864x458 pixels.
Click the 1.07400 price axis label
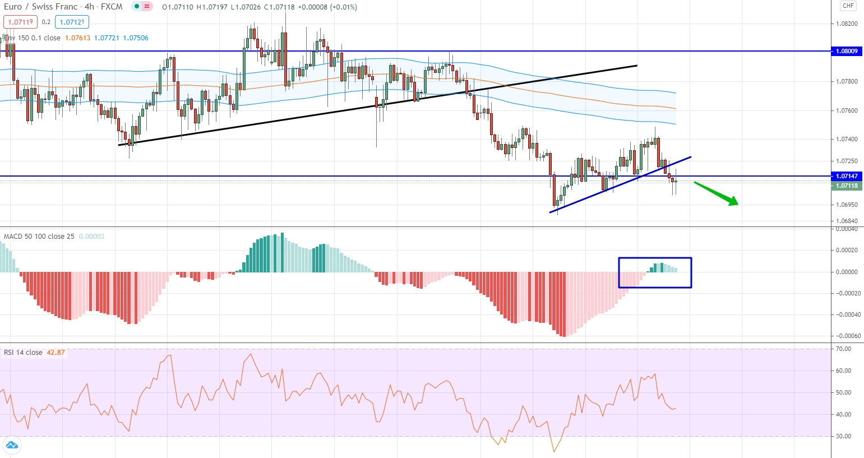coord(847,139)
